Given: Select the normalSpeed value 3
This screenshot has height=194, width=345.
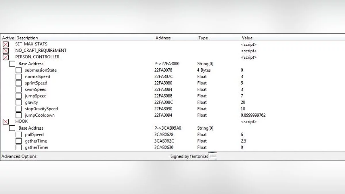Looking at the screenshot, I should coord(242,77).
